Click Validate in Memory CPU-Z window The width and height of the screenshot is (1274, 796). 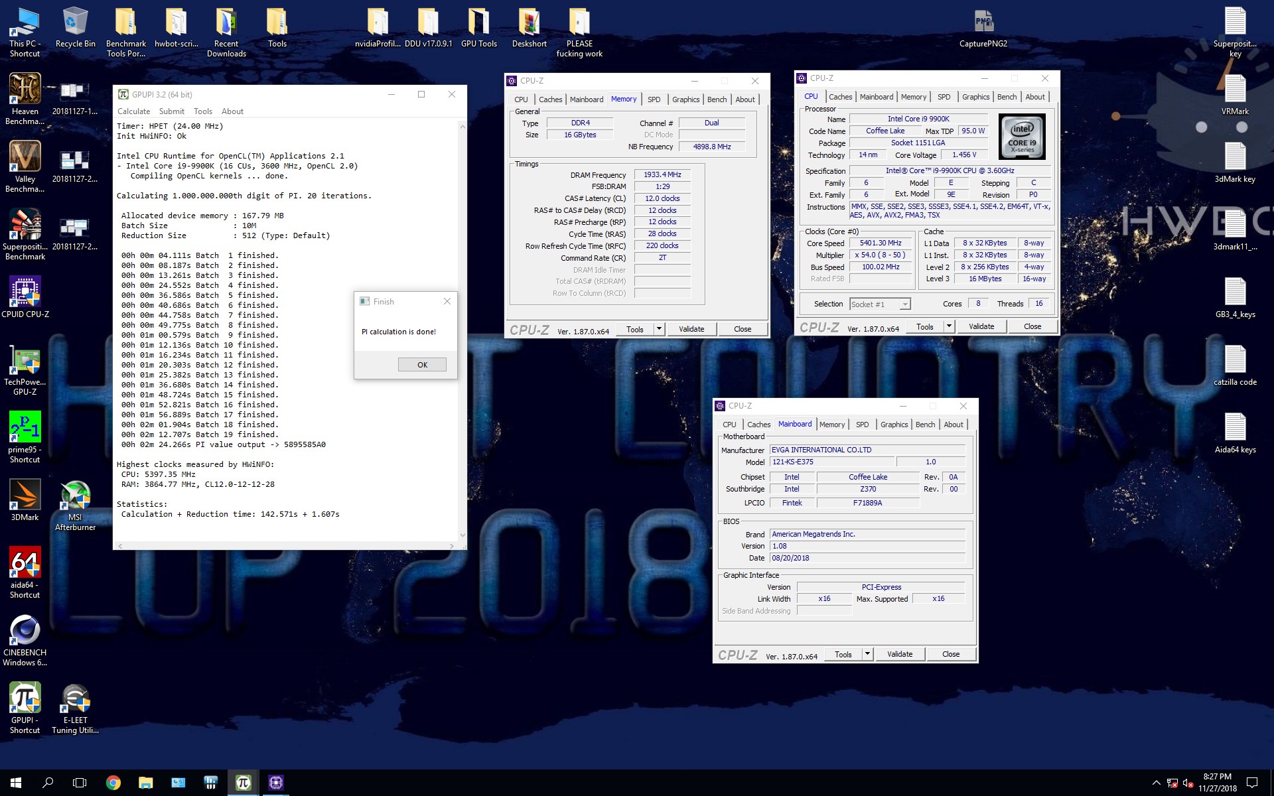pos(691,329)
